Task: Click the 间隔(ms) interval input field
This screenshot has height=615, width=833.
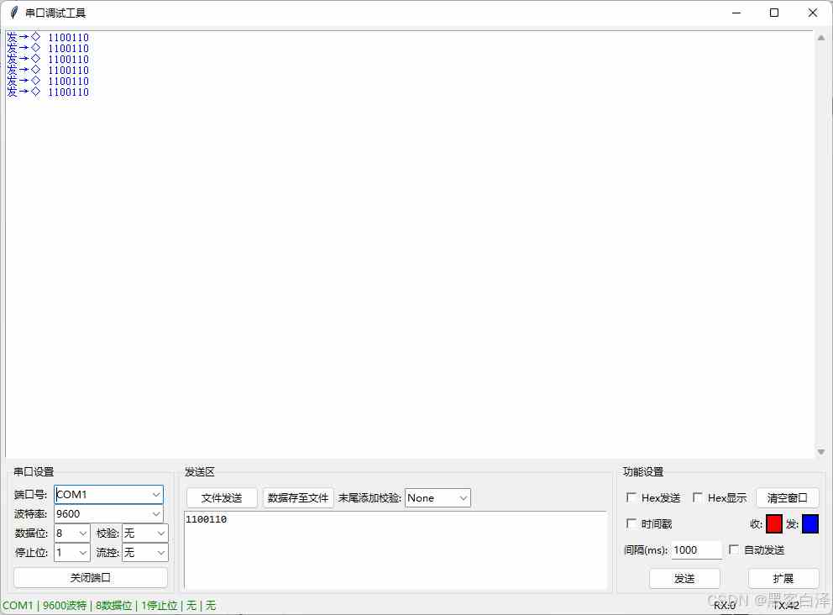Action: click(x=696, y=550)
